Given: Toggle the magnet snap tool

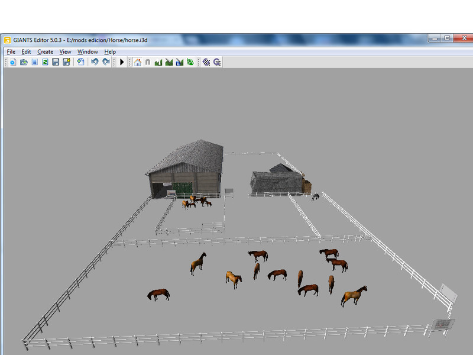Looking at the screenshot, I should click(x=148, y=62).
